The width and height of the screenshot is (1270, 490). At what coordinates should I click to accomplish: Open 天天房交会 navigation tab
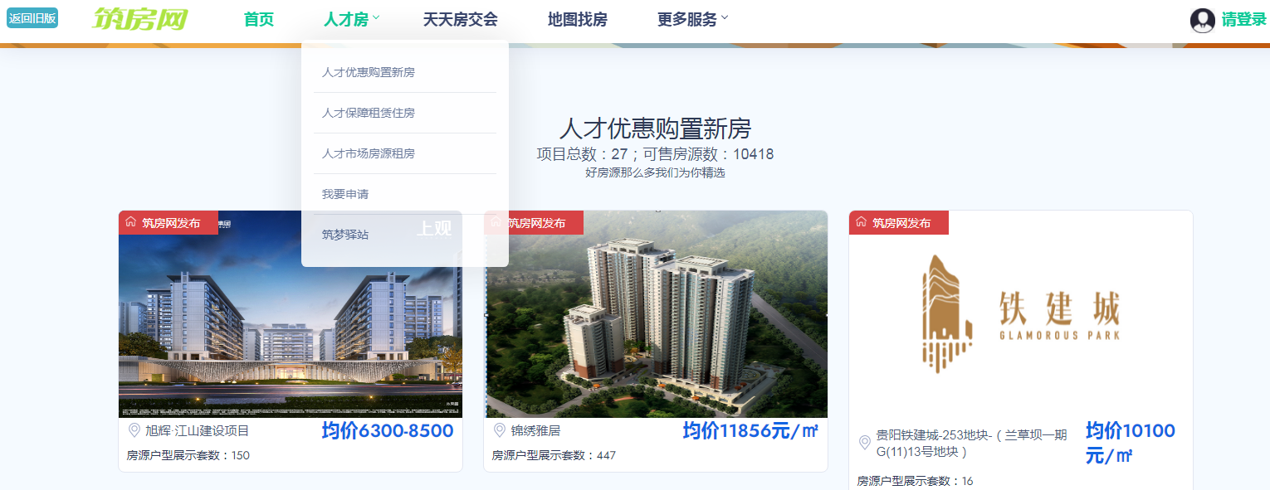pos(461,19)
